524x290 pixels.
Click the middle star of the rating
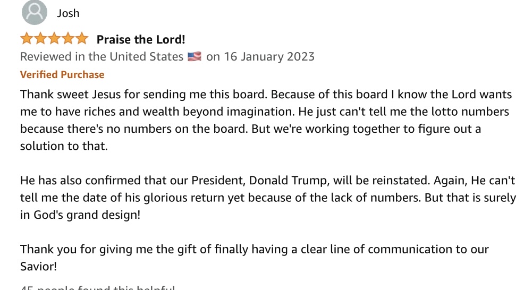click(54, 39)
